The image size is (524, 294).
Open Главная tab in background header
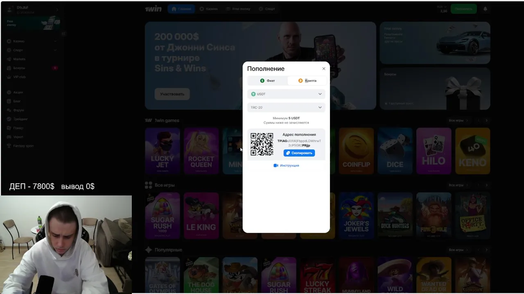pyautogui.click(x=181, y=9)
